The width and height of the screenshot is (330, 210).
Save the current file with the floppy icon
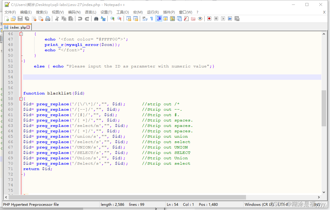pyautogui.click(x=20, y=19)
